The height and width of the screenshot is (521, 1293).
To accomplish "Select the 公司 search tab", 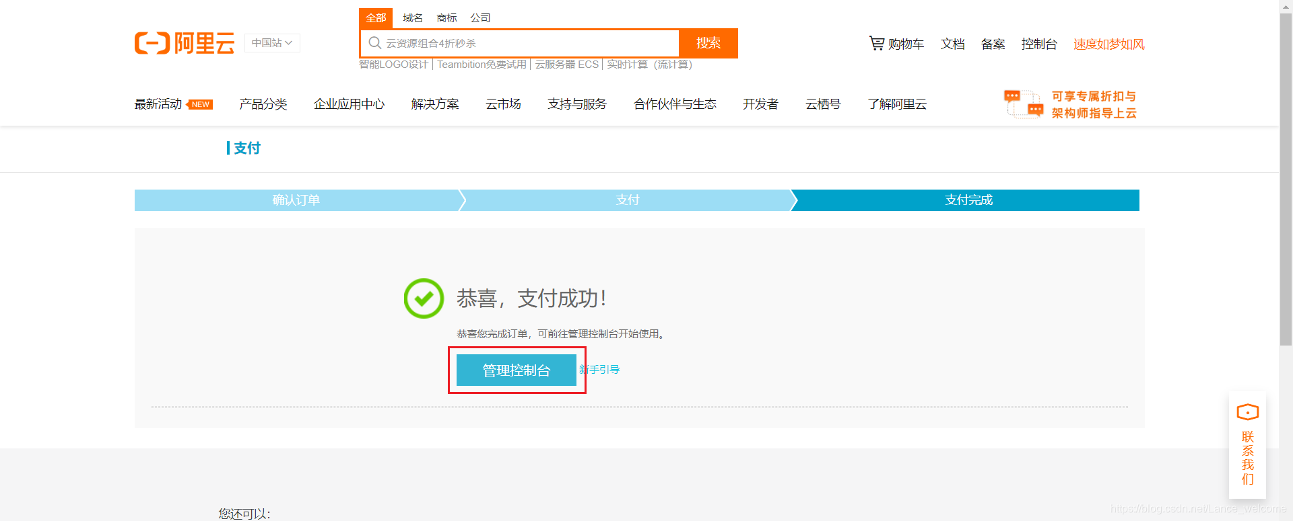I will point(480,18).
